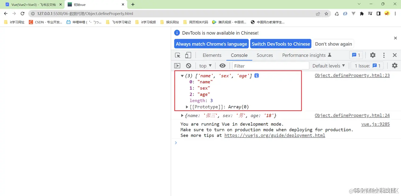
Task: Toggle the browser side panel icon
Action: click(378, 14)
